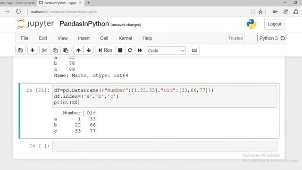This screenshot has width=302, height=170.
Task: Click the value 66 in output row b
Action: (92, 125)
